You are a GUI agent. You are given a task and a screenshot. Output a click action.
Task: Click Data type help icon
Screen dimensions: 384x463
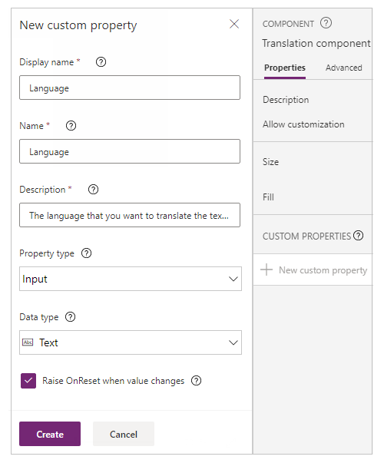pyautogui.click(x=71, y=317)
